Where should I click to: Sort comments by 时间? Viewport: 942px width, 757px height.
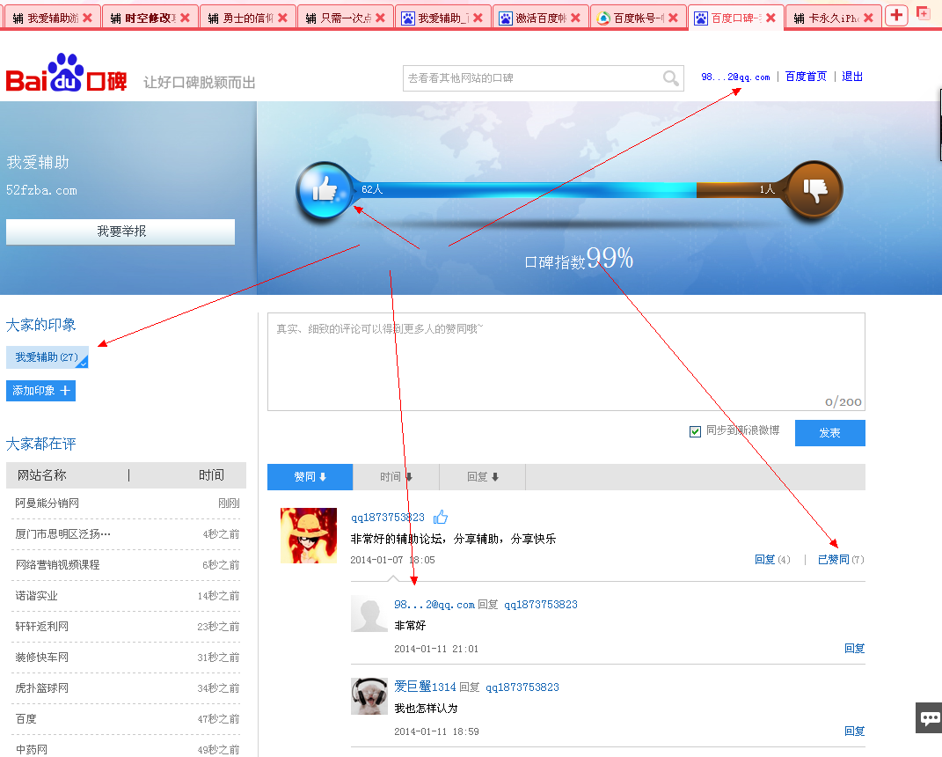tap(396, 477)
